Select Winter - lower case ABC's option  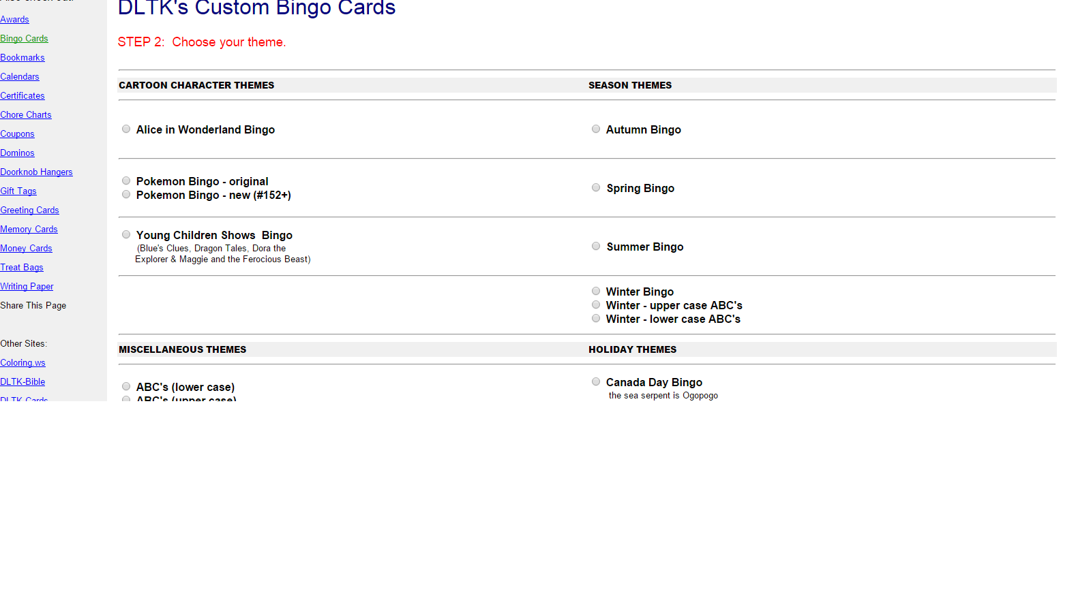pos(596,318)
